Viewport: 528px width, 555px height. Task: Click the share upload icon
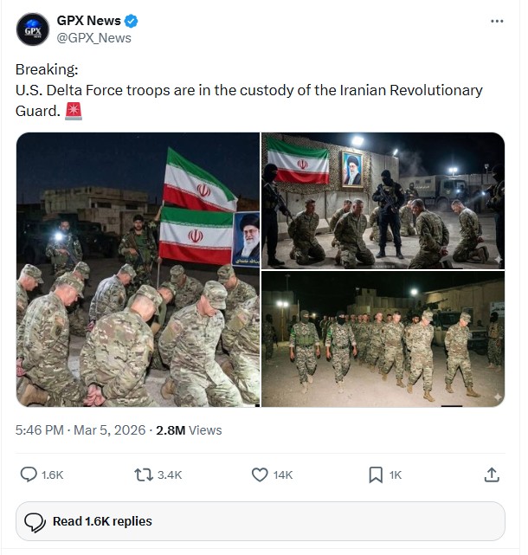coord(491,474)
